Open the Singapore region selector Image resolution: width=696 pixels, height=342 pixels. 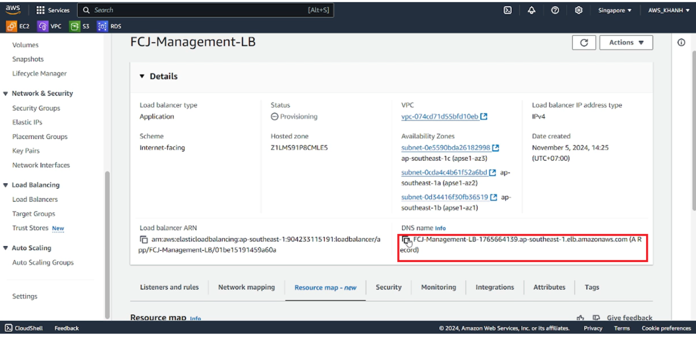point(614,10)
